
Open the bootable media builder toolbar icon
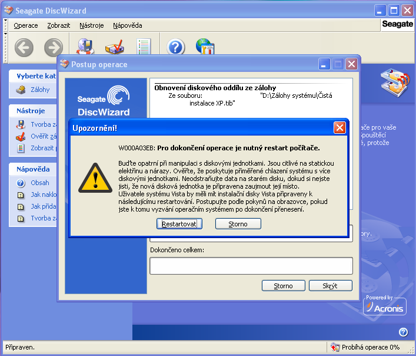85,47
